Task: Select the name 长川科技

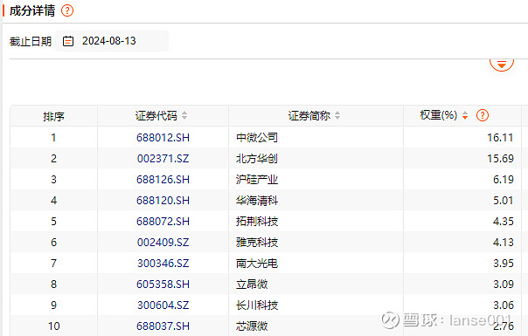Action: pos(257,305)
